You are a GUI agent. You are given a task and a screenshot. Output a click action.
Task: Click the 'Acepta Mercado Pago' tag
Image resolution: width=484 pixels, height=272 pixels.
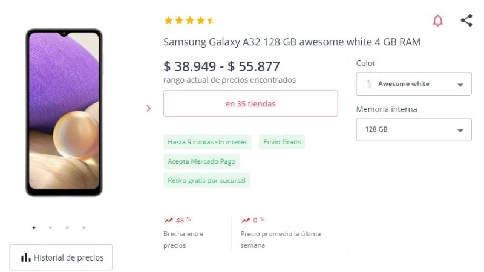pyautogui.click(x=201, y=161)
